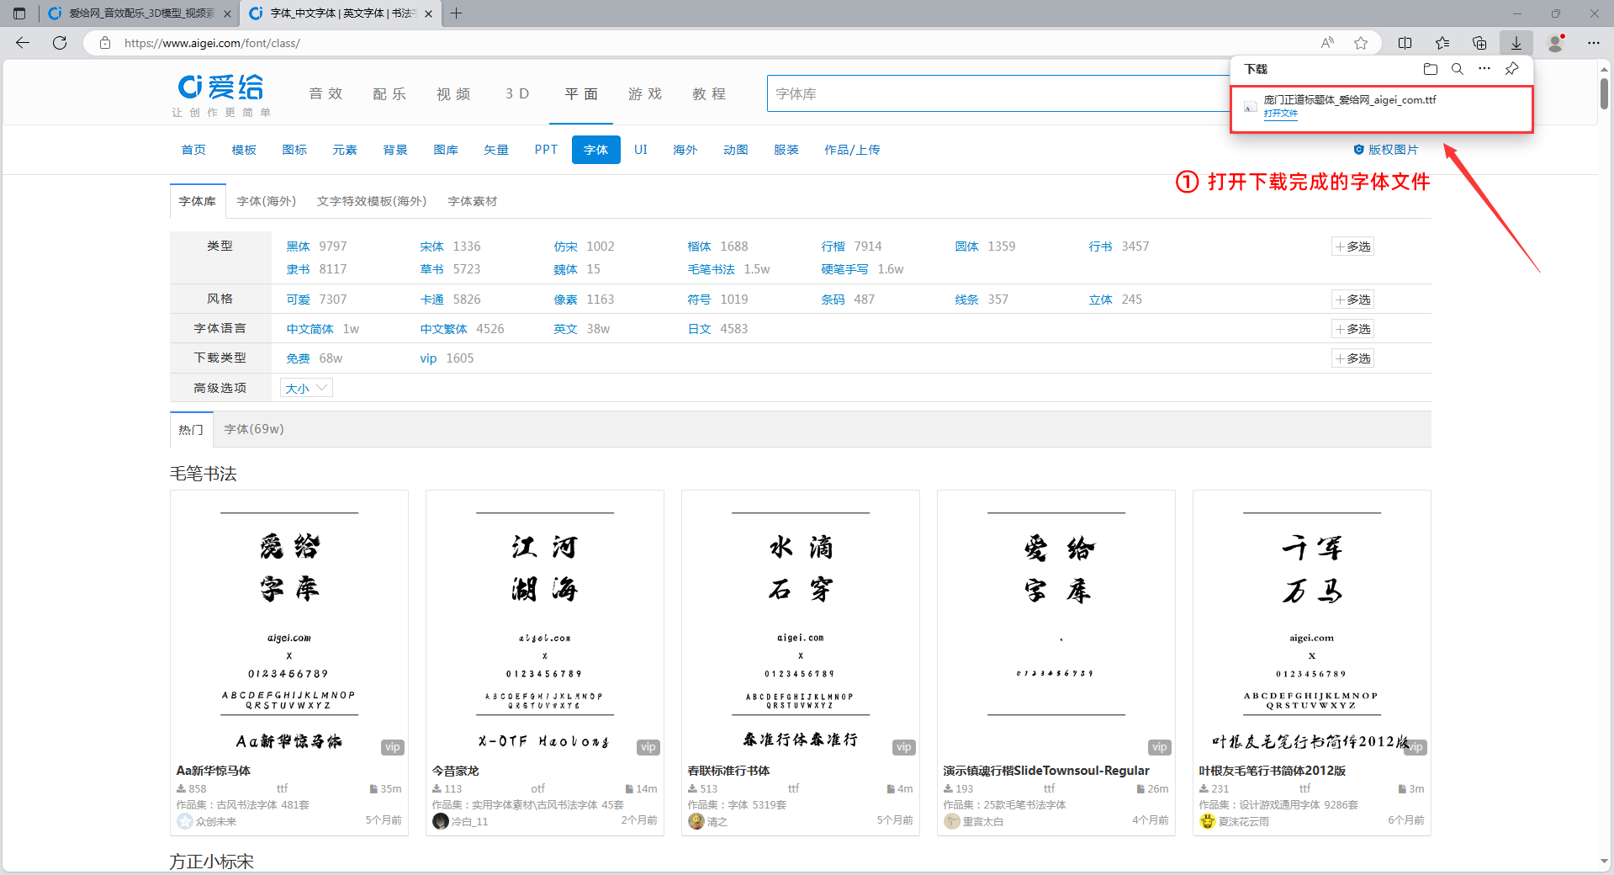The width and height of the screenshot is (1614, 875).
Task: Open the tab actions menu icon
Action: click(19, 13)
